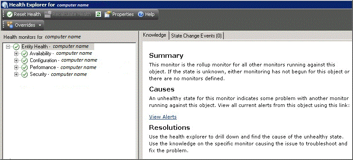
Task: Click the Recalculate Health icon
Action: 48,14
